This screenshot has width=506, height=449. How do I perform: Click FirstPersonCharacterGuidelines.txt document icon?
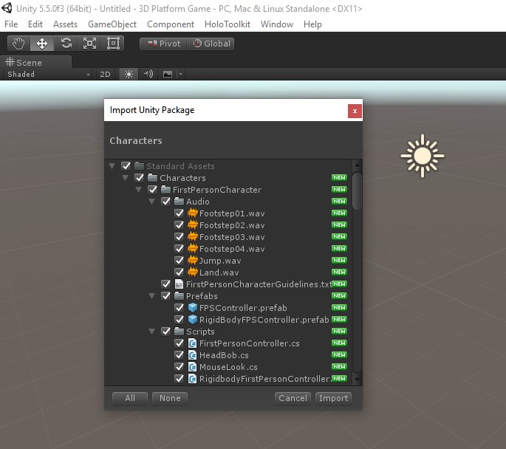tap(179, 284)
